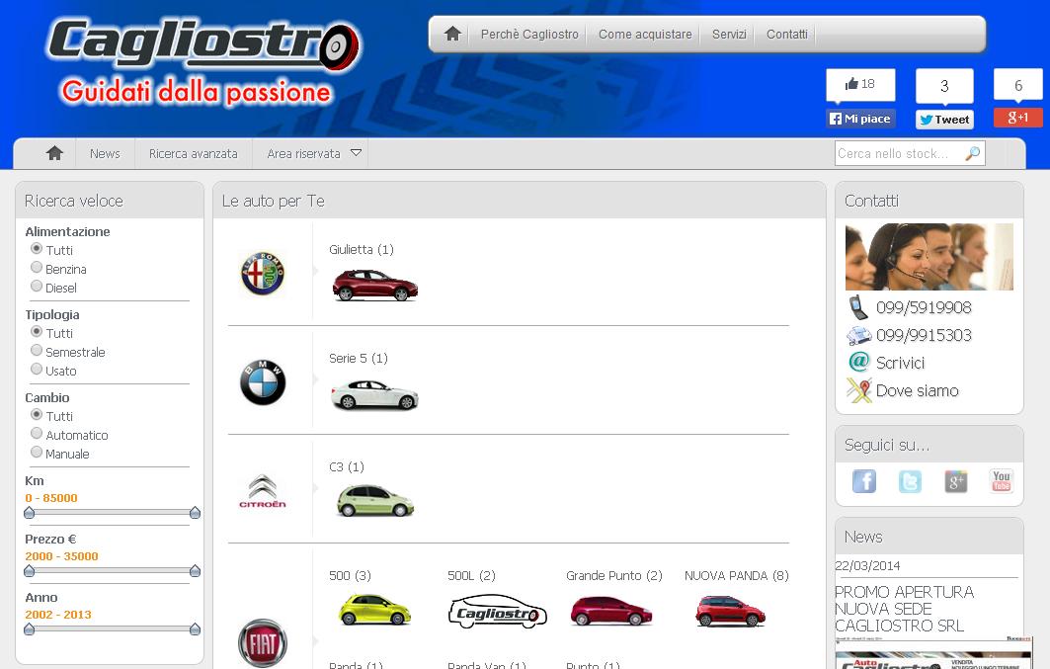This screenshot has width=1050, height=669.
Task: Select the Usato radio option
Action: 37,369
